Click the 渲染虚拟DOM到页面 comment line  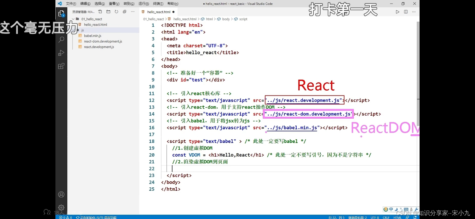[200, 162]
